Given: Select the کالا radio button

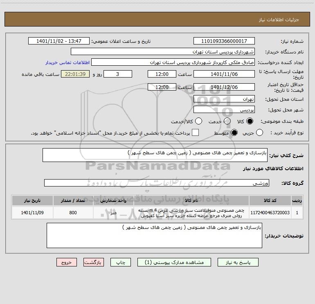Looking at the screenshot, I should tap(250, 121).
